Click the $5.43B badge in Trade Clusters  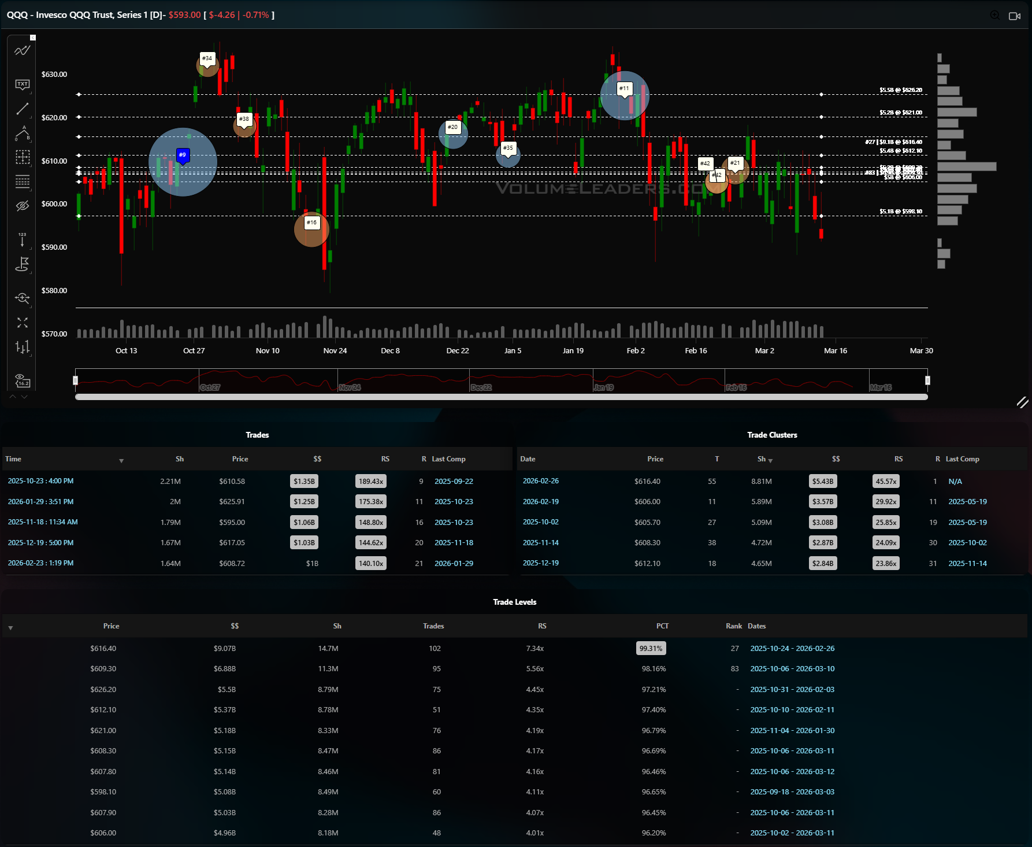(823, 482)
